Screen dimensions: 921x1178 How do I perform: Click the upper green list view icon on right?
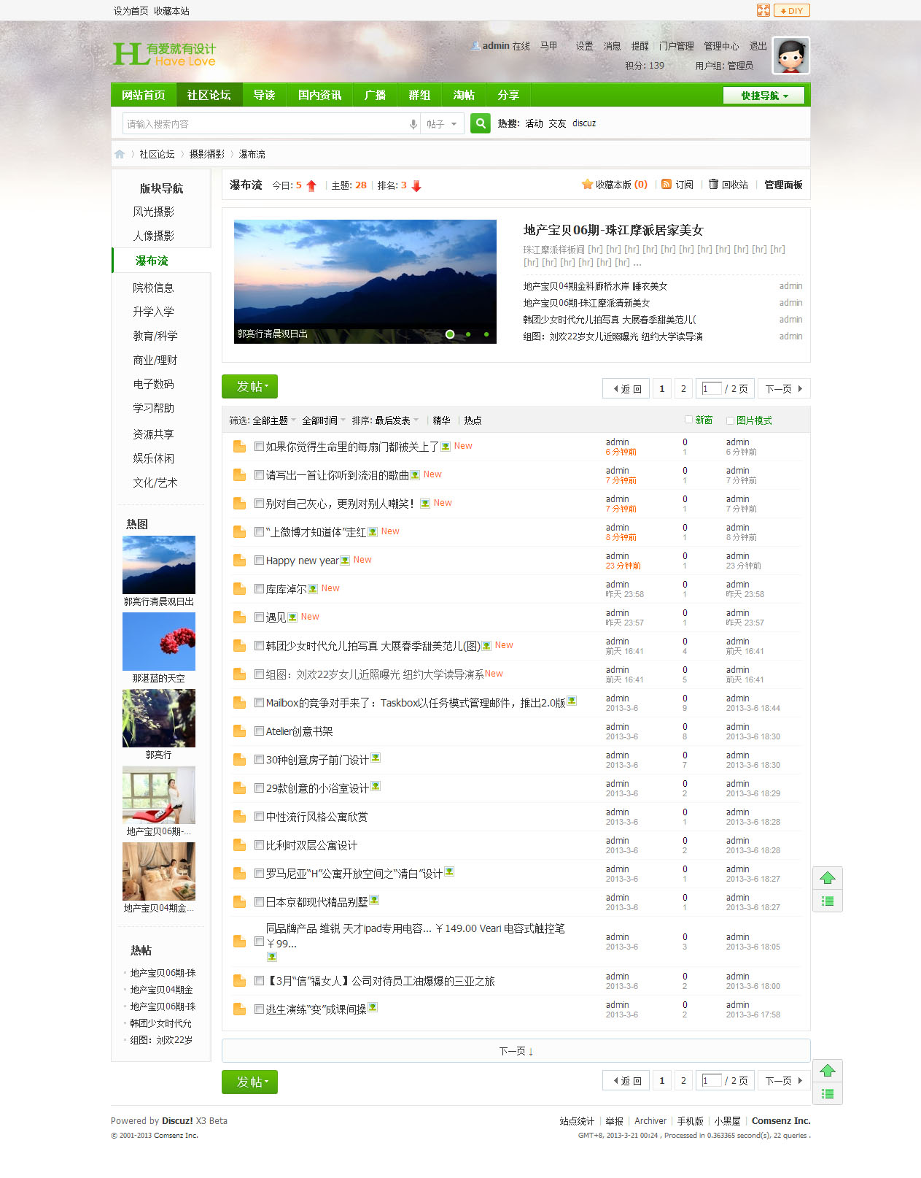pos(828,901)
